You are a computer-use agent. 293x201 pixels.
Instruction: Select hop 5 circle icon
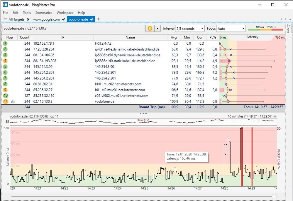pos(5,67)
